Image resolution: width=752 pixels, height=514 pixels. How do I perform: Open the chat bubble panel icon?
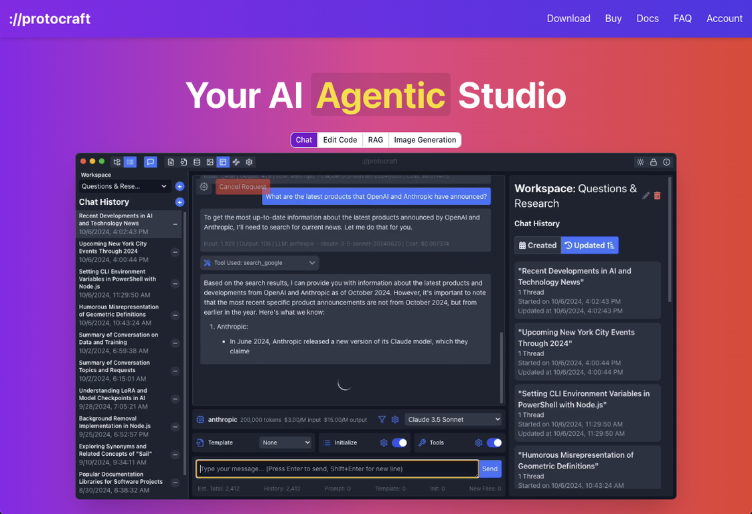(150, 162)
